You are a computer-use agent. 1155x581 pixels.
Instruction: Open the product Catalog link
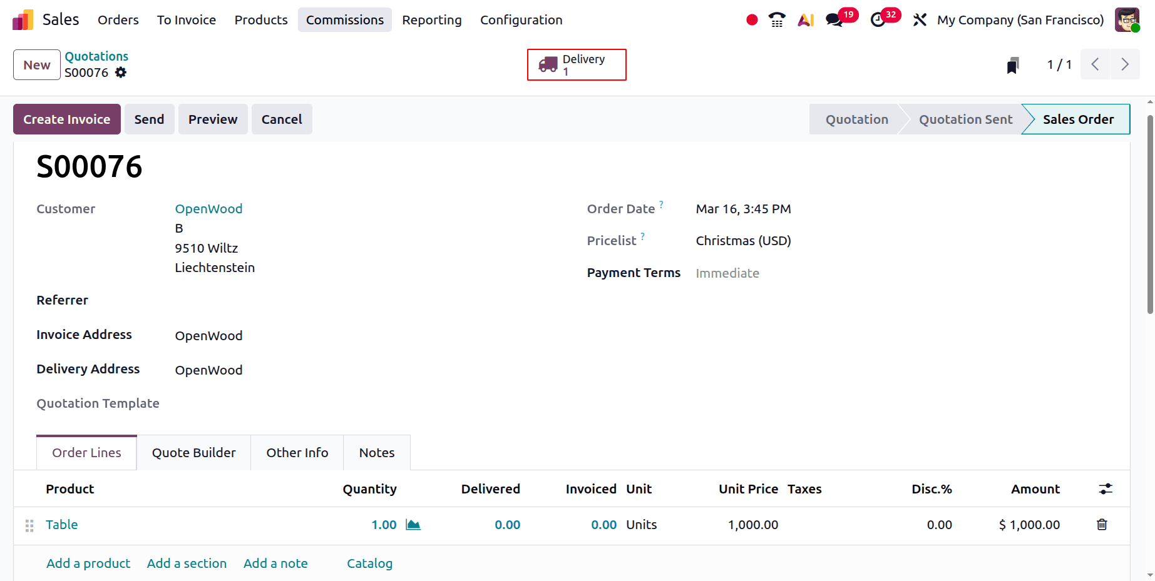(x=369, y=563)
